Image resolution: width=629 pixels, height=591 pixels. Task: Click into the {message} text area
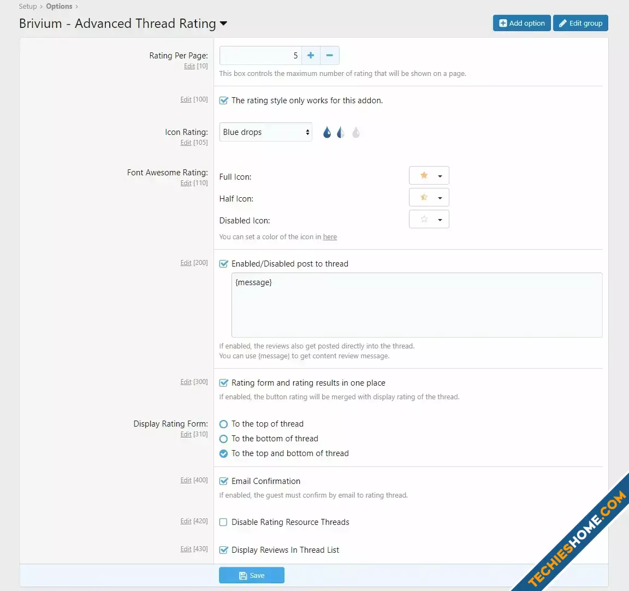tap(417, 305)
